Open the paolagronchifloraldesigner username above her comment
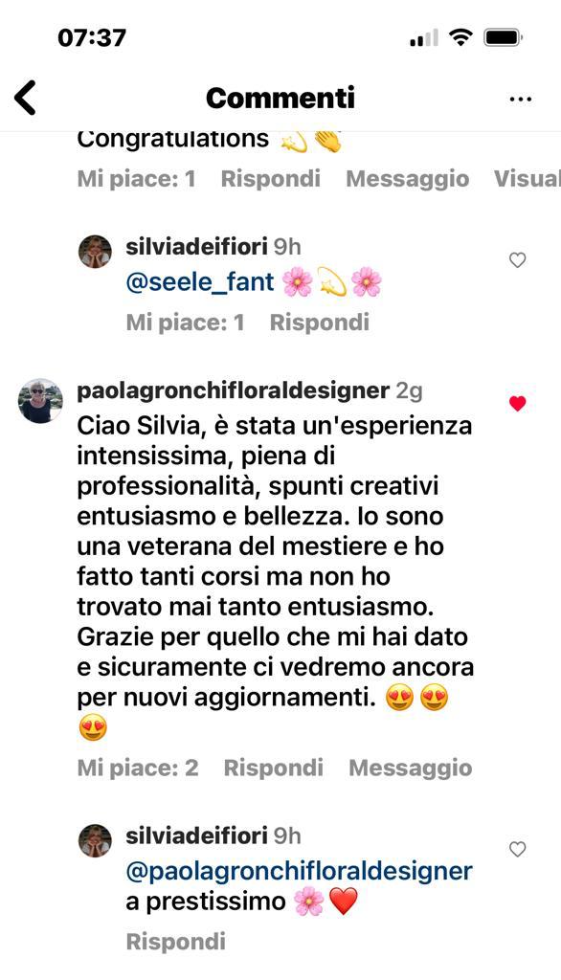 point(234,391)
